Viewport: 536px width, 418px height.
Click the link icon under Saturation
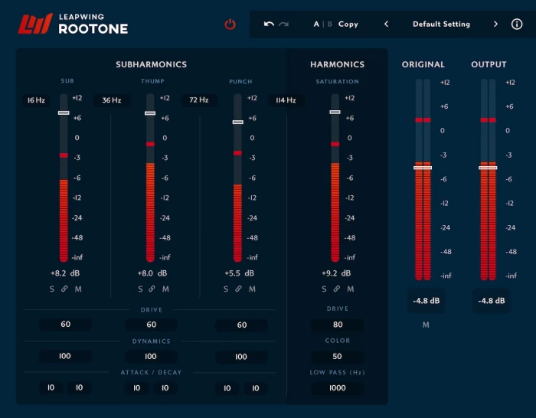pos(337,289)
